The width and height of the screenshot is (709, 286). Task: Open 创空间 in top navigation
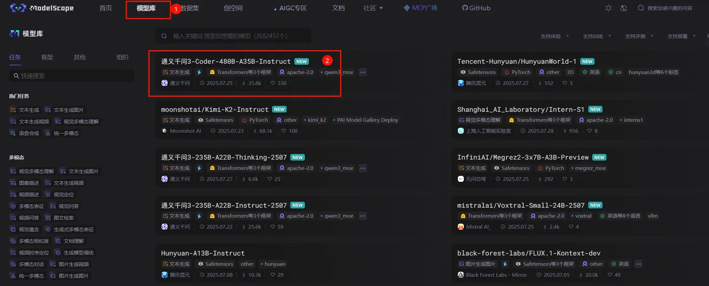coord(233,8)
